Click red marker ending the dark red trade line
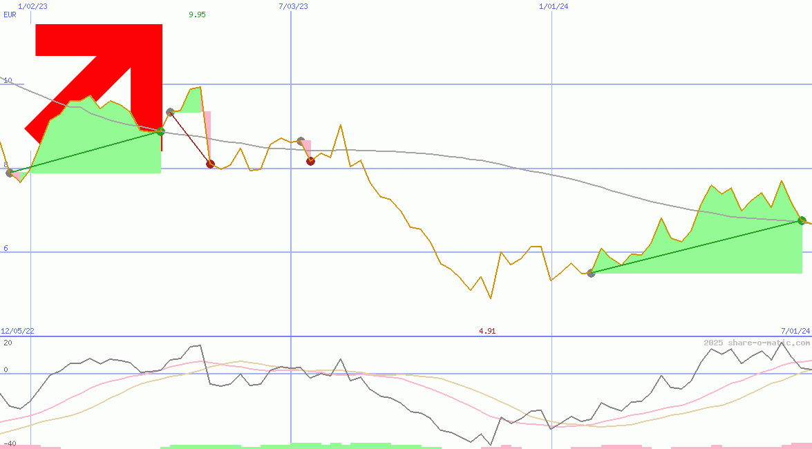This screenshot has width=812, height=449. (x=210, y=164)
